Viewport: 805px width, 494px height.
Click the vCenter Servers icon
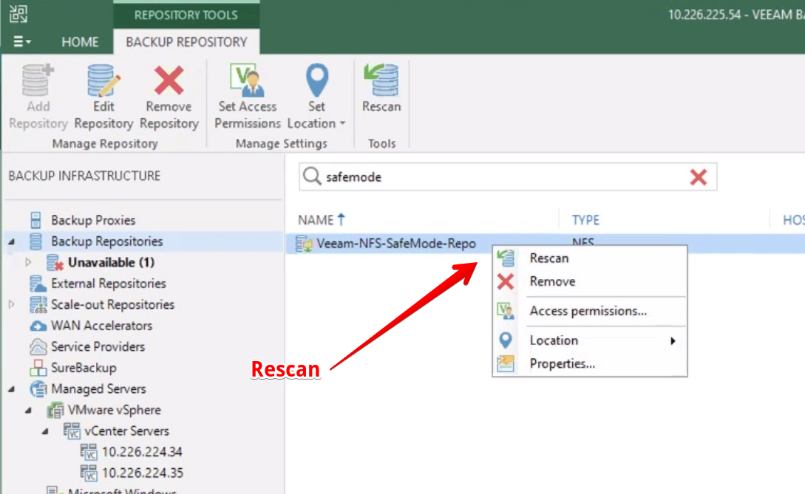(72, 431)
